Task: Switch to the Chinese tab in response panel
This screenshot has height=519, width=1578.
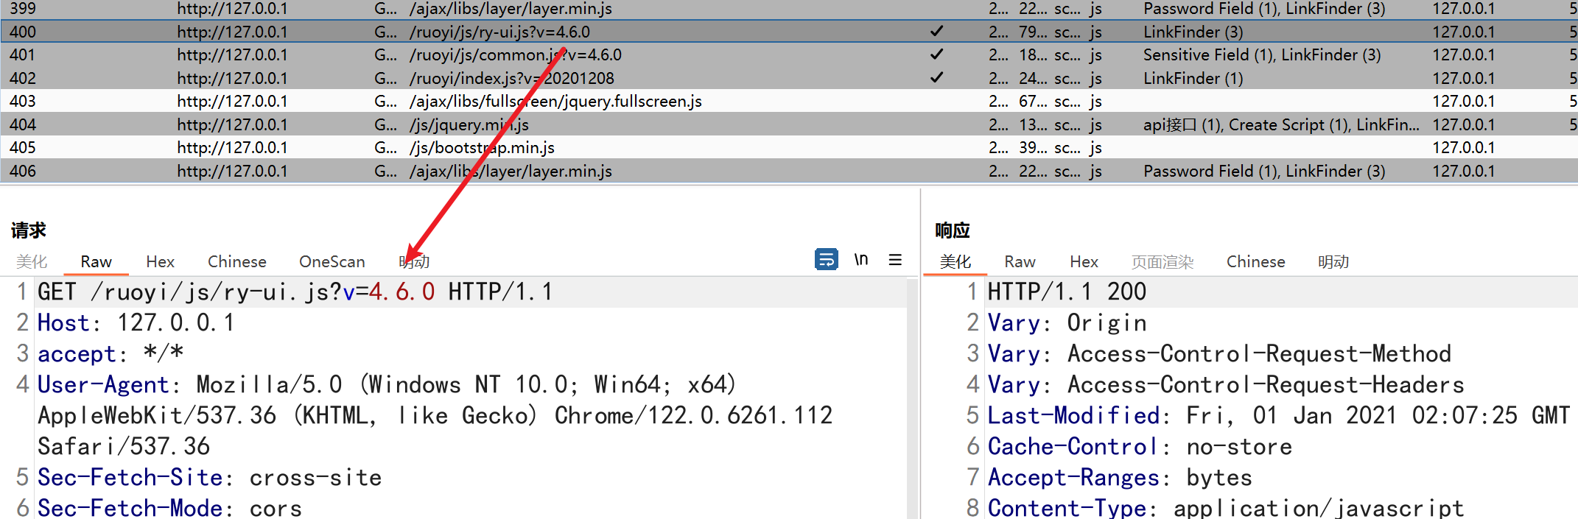Action: pos(1255,262)
